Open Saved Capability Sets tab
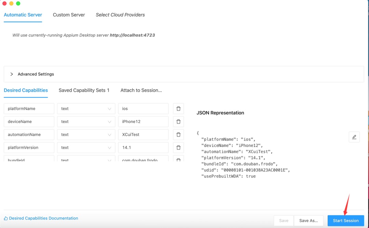The height and width of the screenshot is (228, 369). coord(84,91)
